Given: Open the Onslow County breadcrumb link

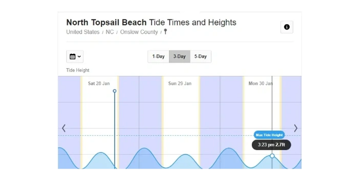Looking at the screenshot, I should pos(139,32).
